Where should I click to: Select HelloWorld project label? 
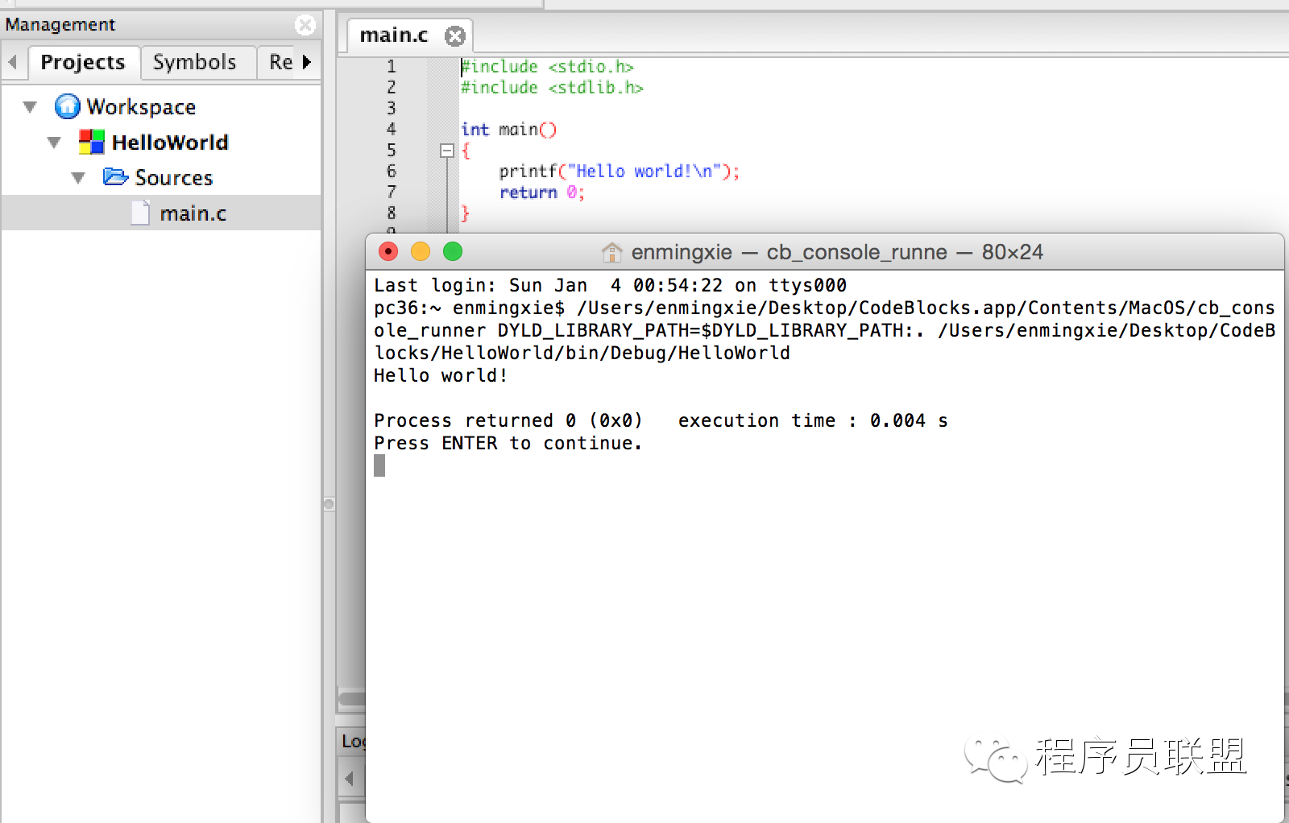pyautogui.click(x=170, y=143)
